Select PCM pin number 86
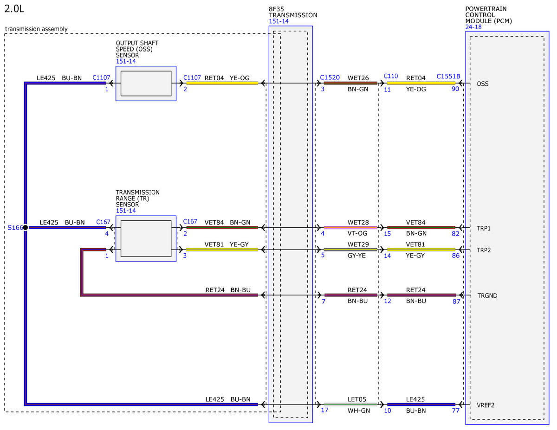The width and height of the screenshot is (557, 430). point(455,255)
